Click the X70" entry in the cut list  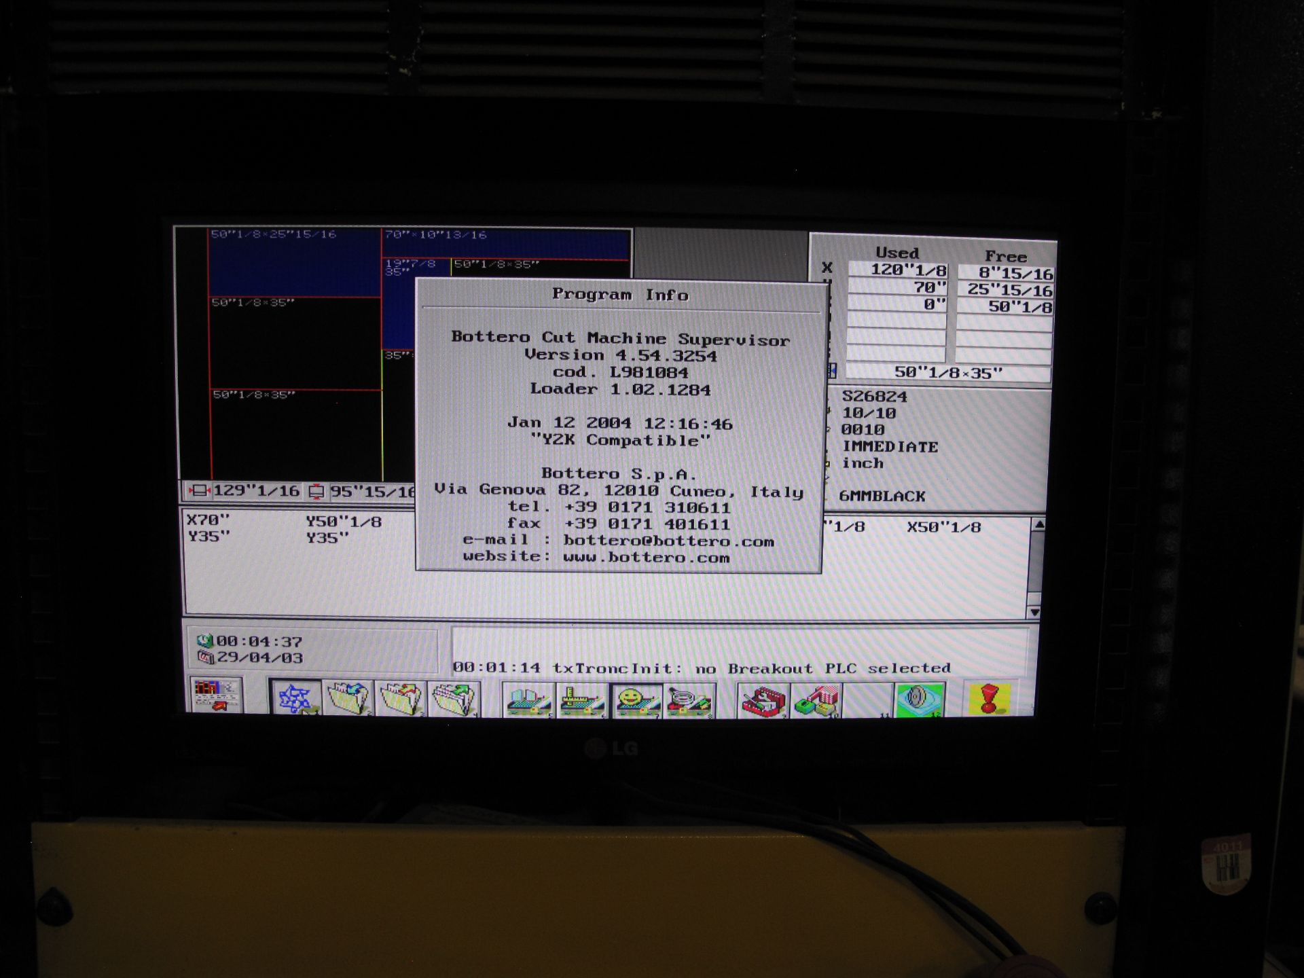[x=209, y=520]
